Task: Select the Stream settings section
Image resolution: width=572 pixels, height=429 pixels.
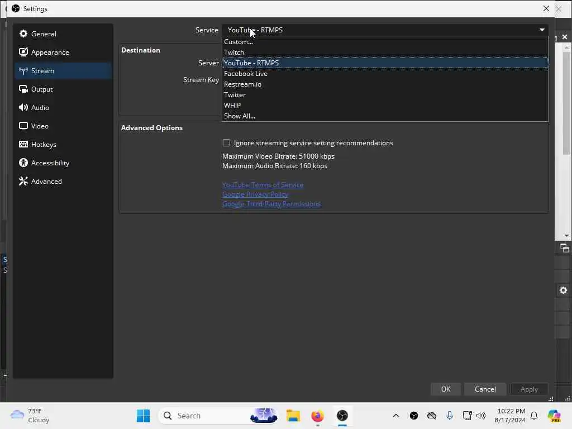Action: point(63,71)
